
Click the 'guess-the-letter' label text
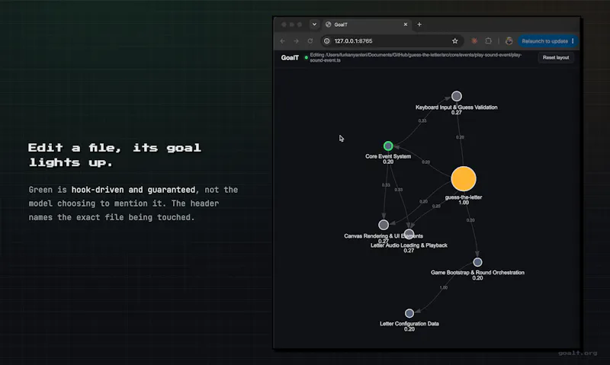(x=464, y=197)
